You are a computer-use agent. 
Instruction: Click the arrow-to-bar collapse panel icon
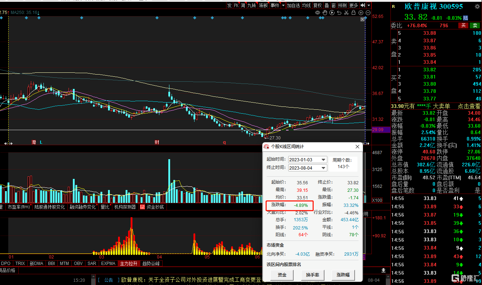pyautogui.click(x=363, y=5)
